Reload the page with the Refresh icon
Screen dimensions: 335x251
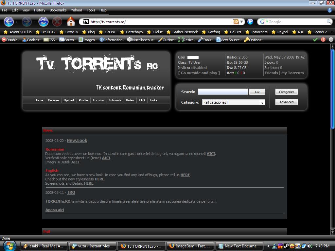pos(44,22)
